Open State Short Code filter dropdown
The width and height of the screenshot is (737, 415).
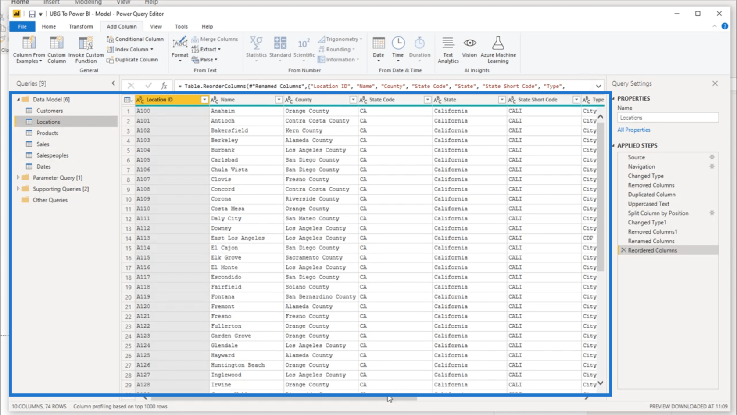click(576, 100)
